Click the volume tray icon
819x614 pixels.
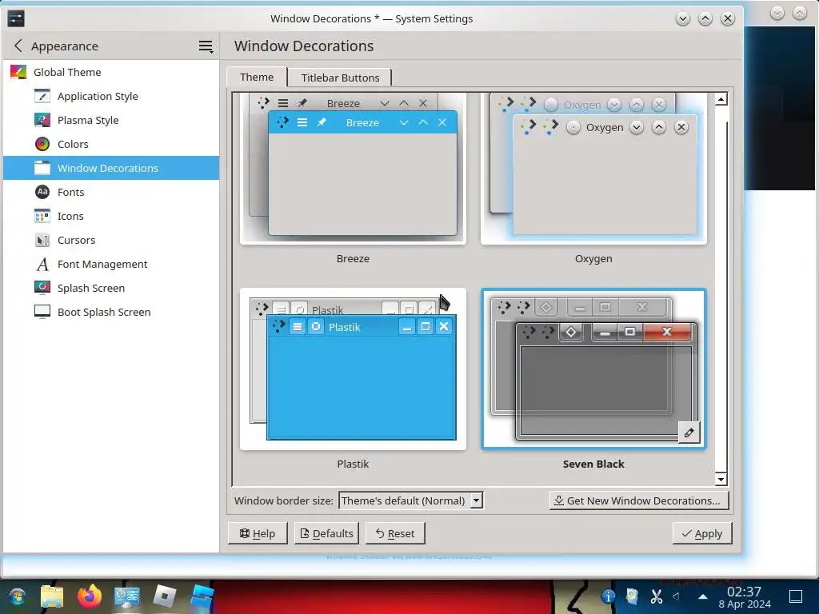tap(677, 596)
